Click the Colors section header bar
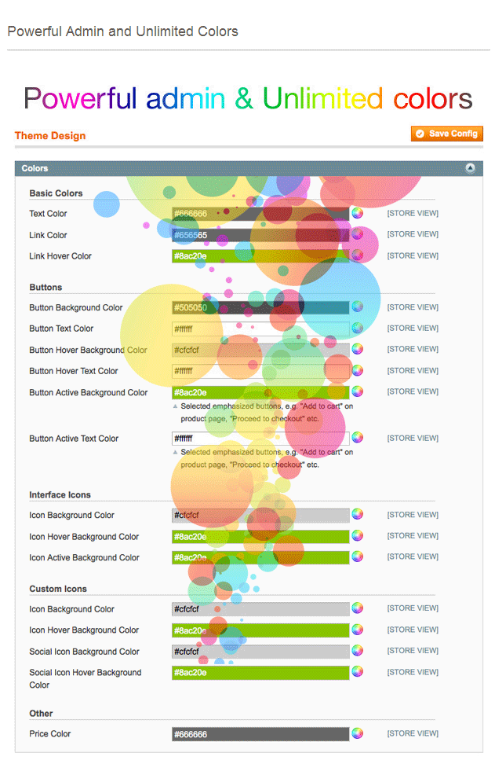The image size is (495, 775). (235, 168)
